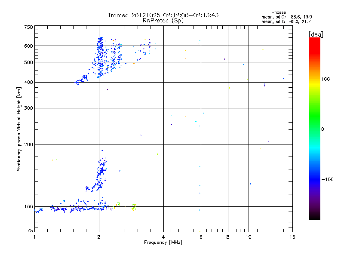The image size is (344, 258).
Task: Click the colorbar tick label "0"
Action: coord(322,129)
